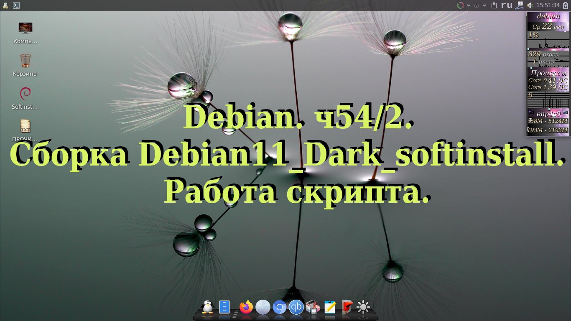Launch the Pale Moon browser from dock

coord(263,307)
